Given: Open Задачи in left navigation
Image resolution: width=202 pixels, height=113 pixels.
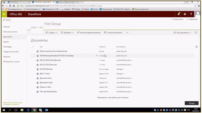Looking at the screenshot, I should 6,42.
